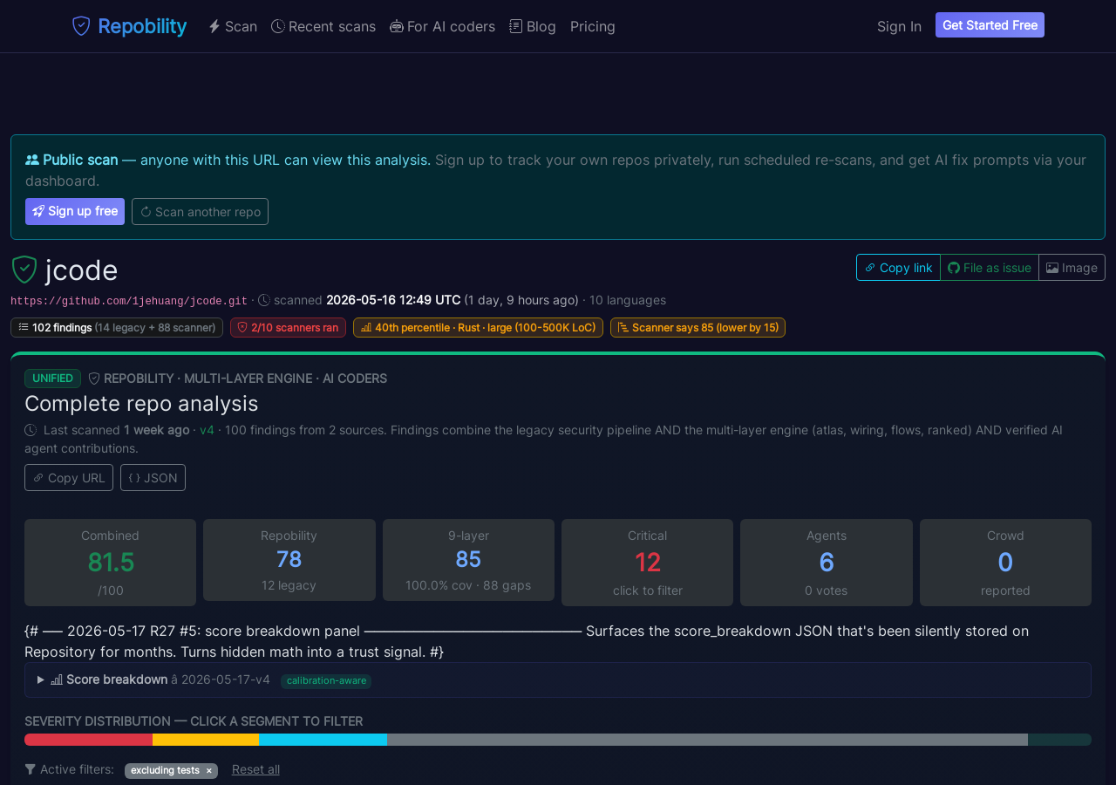Click File as issue button
The height and width of the screenshot is (785, 1116).
(x=990, y=268)
